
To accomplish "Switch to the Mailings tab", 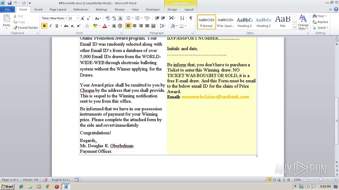I will pyautogui.click(x=102, y=9).
